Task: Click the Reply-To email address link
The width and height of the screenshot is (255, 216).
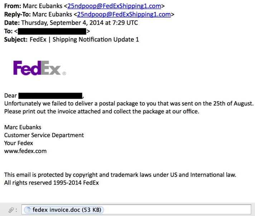Action: point(124,14)
